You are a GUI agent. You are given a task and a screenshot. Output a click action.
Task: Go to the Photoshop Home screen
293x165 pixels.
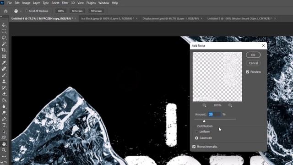[x=5, y=11]
